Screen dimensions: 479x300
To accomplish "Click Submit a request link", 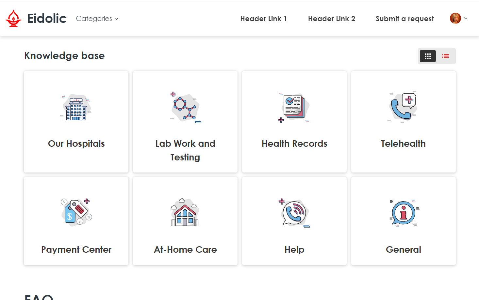I will tap(405, 19).
